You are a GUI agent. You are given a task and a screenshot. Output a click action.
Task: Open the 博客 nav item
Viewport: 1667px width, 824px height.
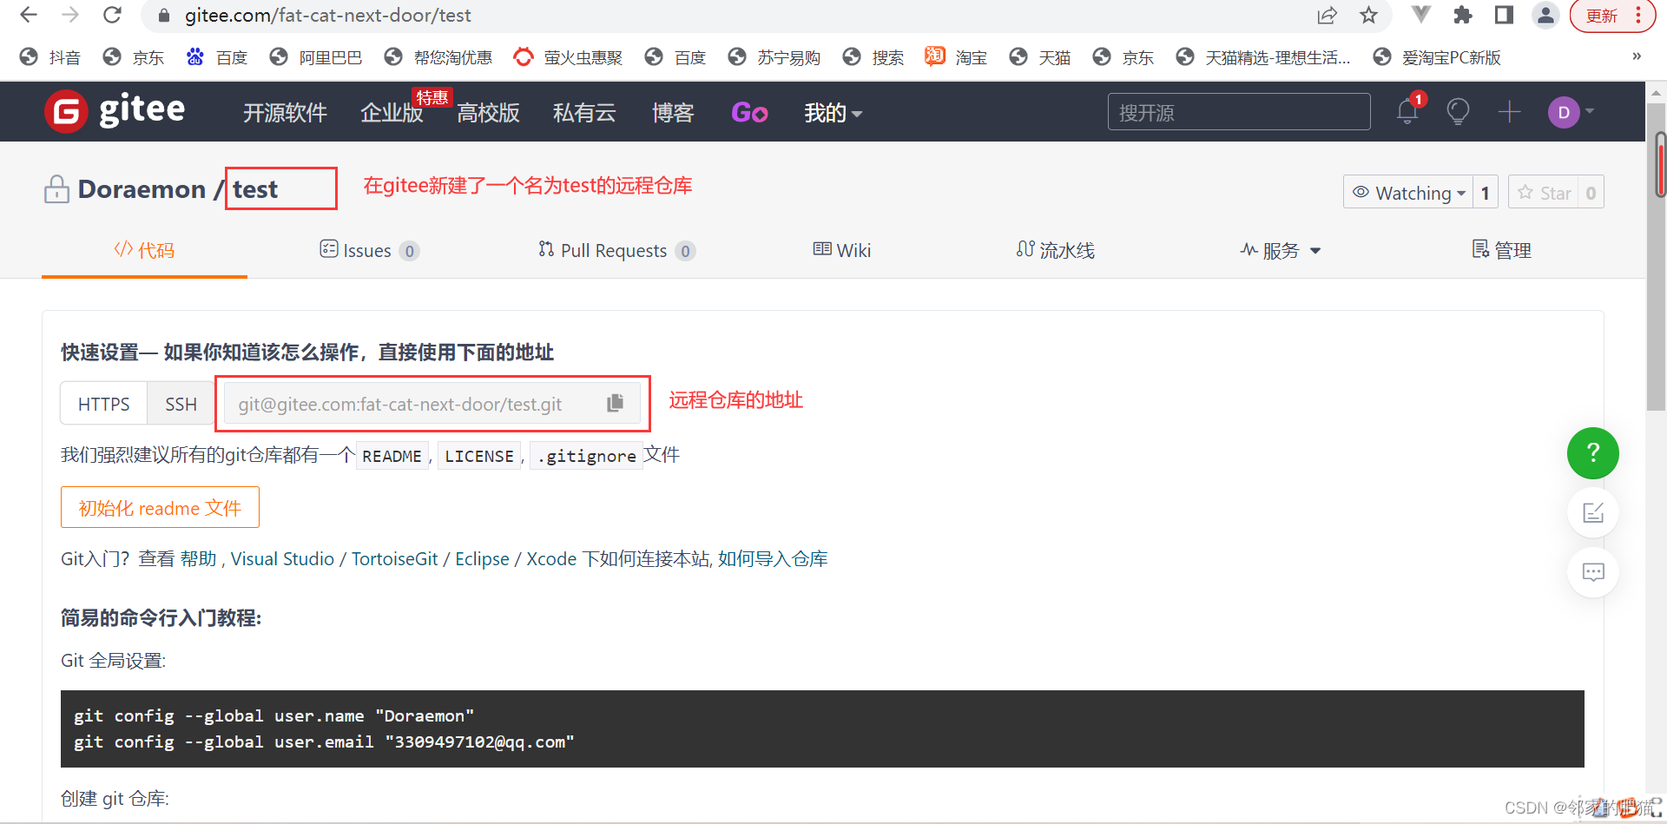[673, 113]
